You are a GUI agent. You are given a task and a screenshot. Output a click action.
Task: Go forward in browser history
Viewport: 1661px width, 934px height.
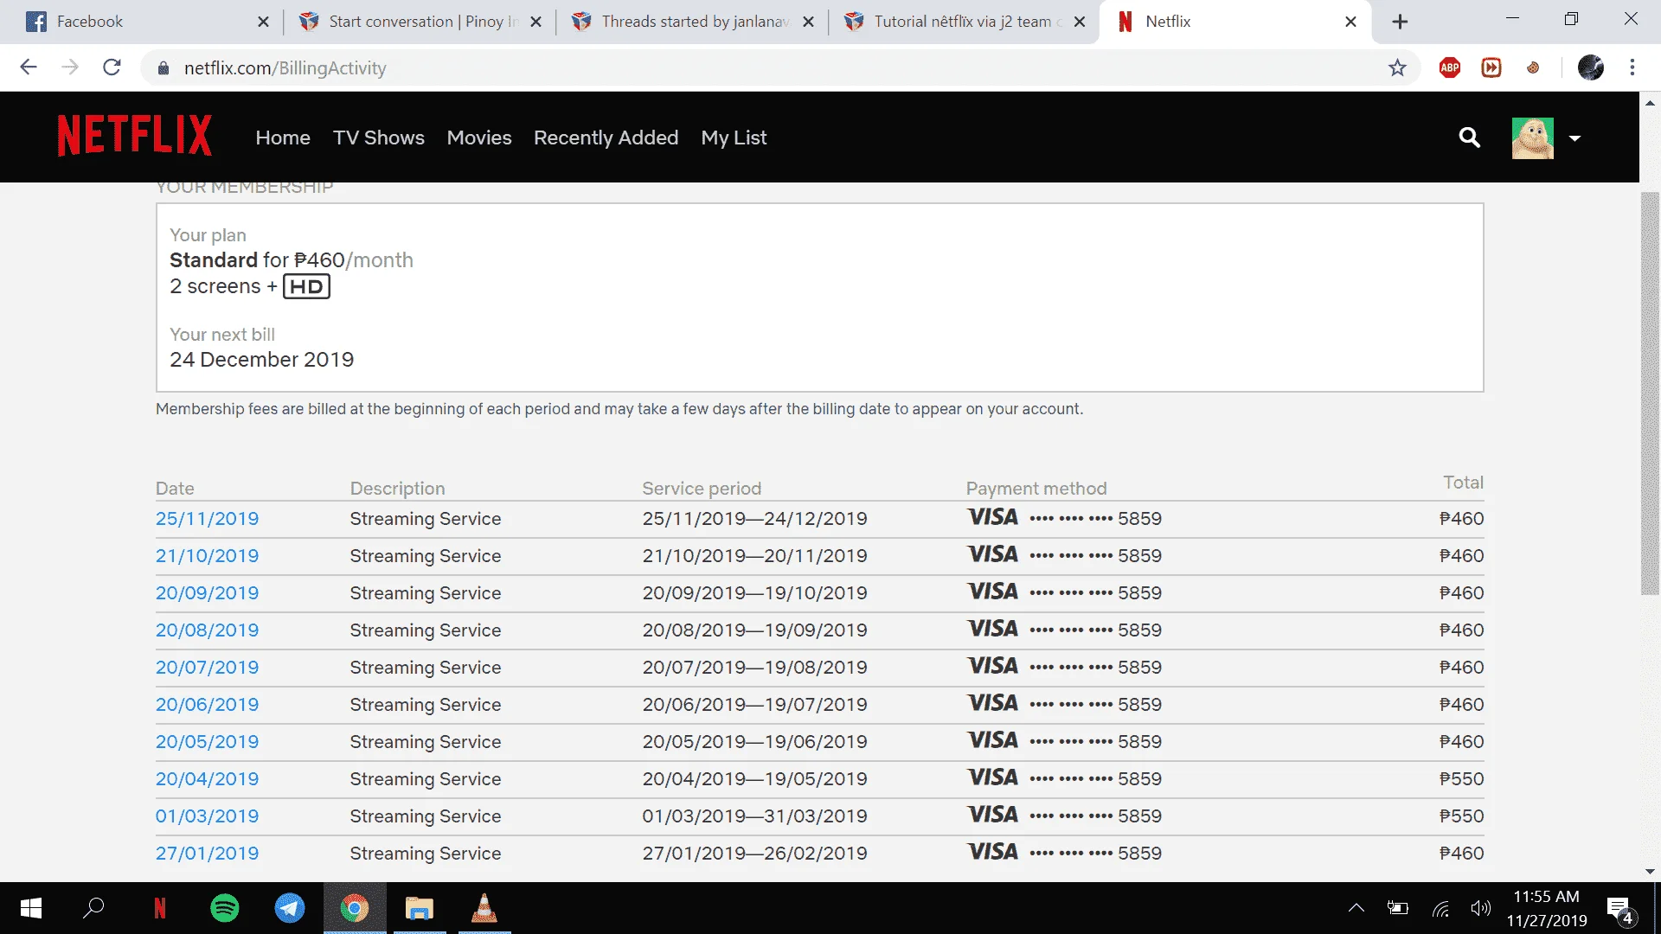tap(70, 67)
